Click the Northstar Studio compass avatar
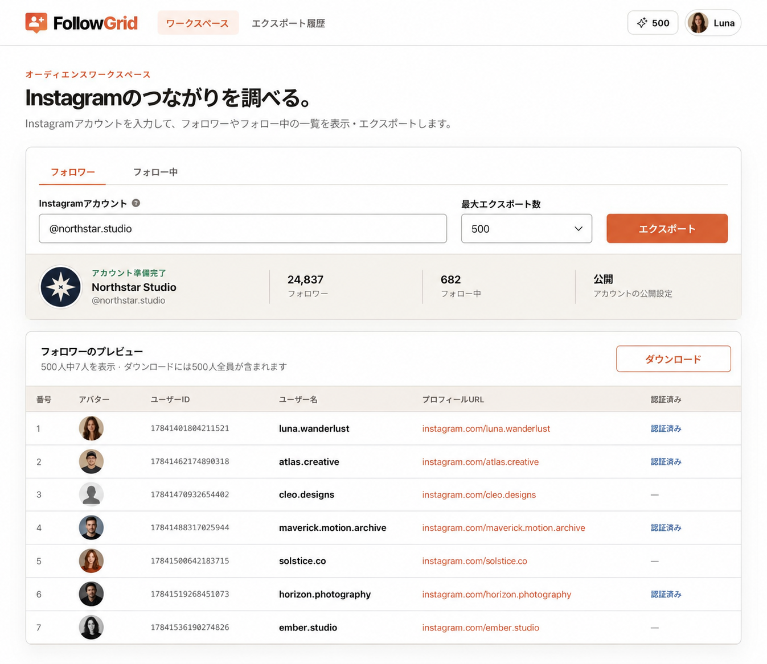 point(60,287)
